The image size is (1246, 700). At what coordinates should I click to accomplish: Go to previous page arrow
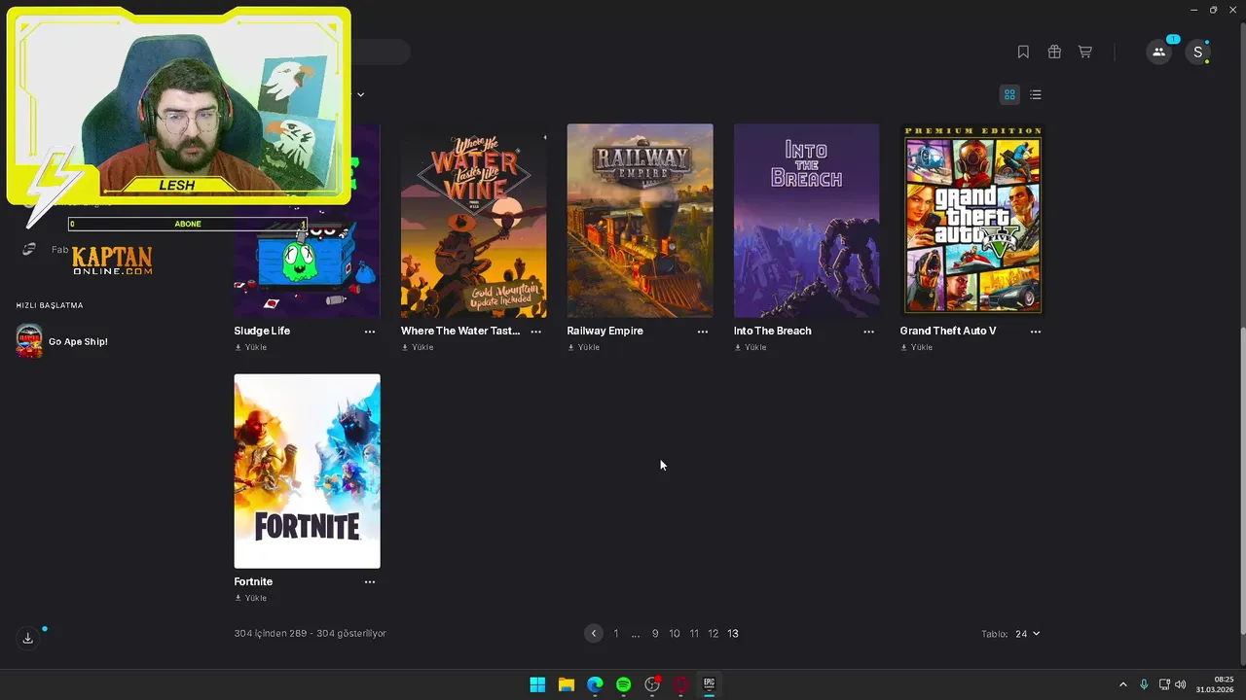(594, 633)
